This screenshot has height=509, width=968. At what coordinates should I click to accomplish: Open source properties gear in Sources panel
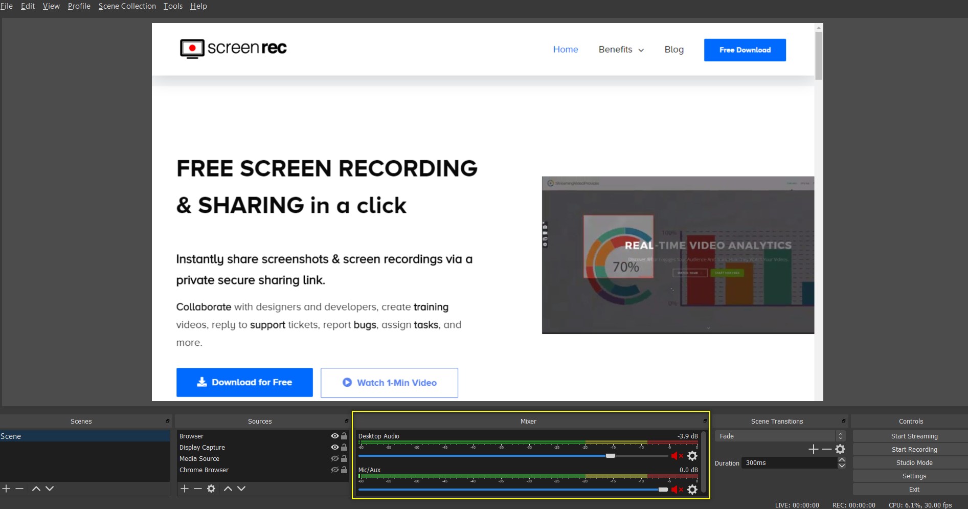click(x=211, y=489)
